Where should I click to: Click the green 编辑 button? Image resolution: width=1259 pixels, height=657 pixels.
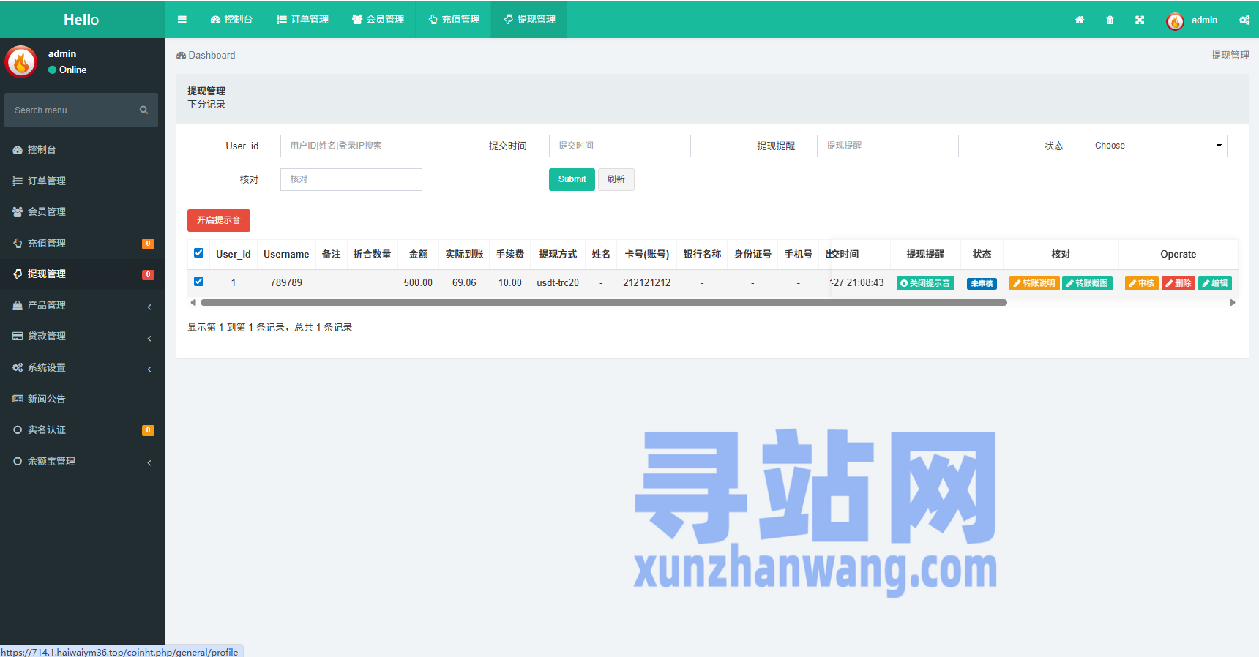tap(1215, 283)
